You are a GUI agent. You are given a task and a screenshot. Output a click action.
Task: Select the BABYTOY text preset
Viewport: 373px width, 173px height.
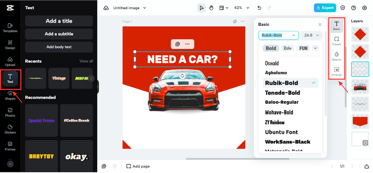click(x=41, y=156)
